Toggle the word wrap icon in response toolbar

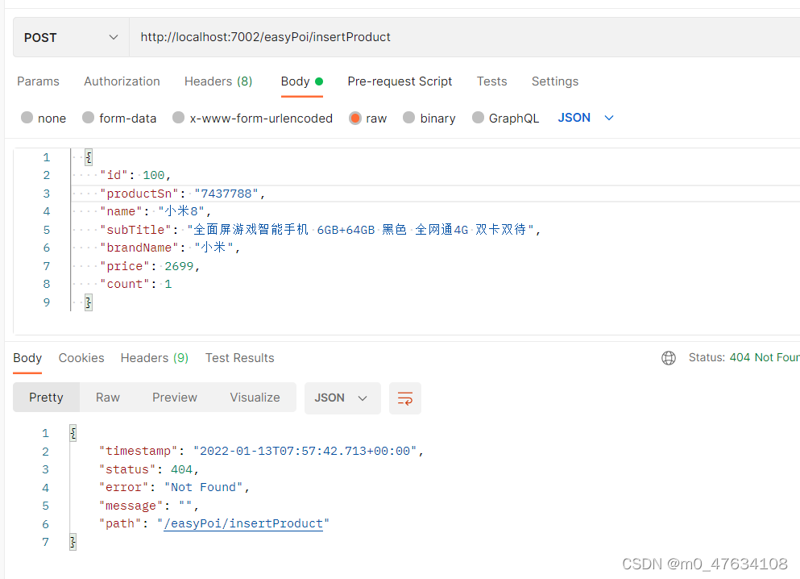[x=405, y=398]
